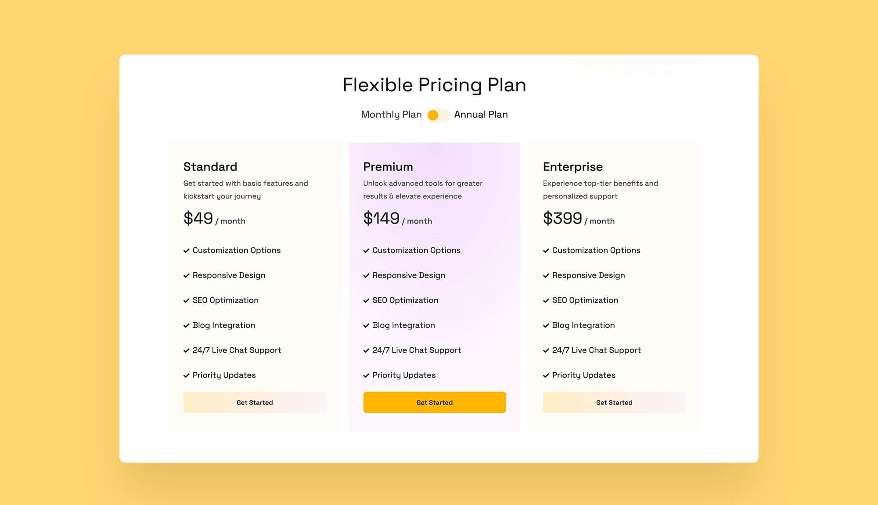Click the orange toggle knob between plan options
The height and width of the screenshot is (505, 878).
point(433,115)
